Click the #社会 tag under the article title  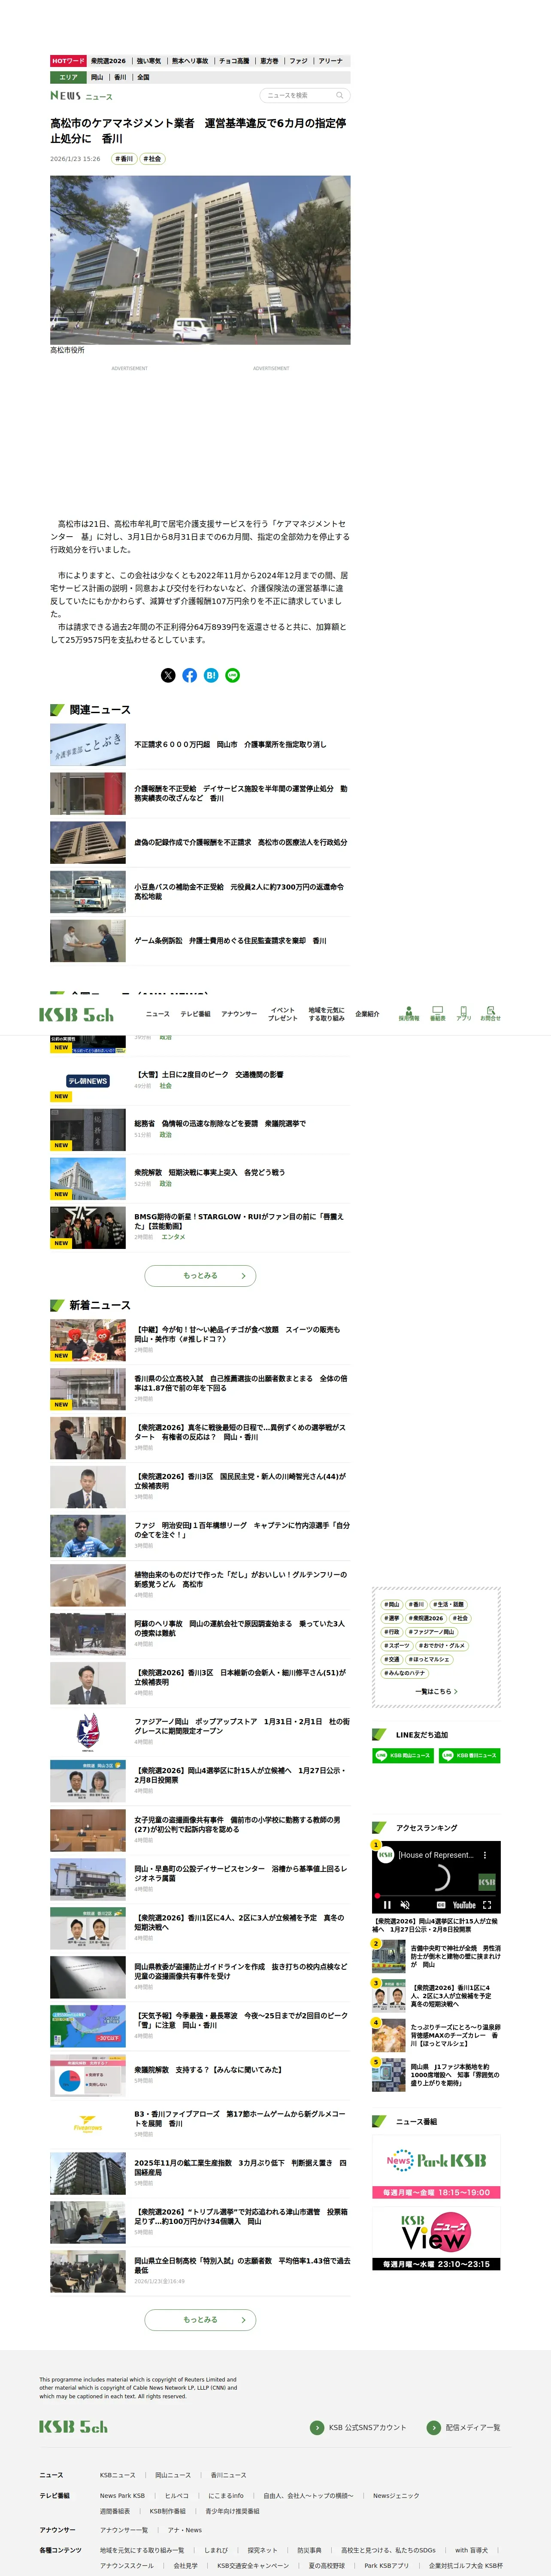click(x=152, y=159)
